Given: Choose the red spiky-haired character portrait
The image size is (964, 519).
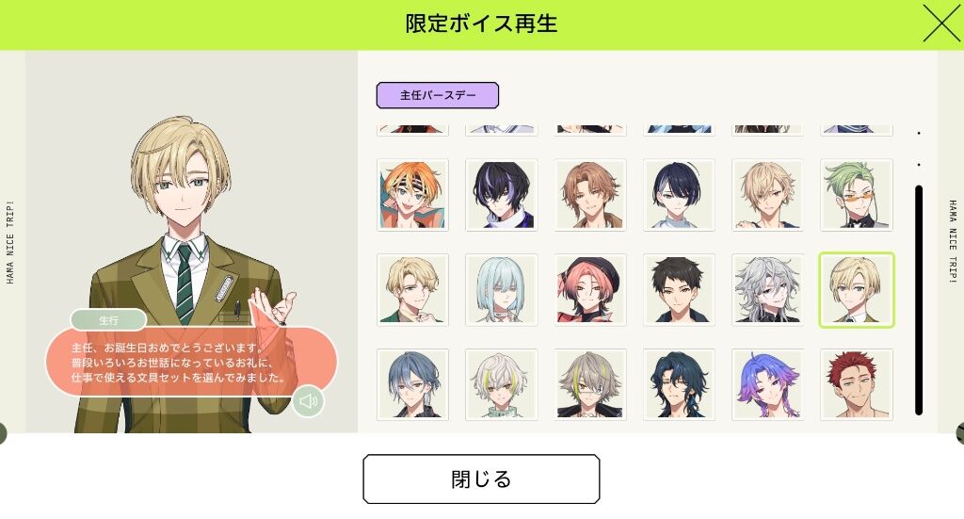Looking at the screenshot, I should 857,385.
